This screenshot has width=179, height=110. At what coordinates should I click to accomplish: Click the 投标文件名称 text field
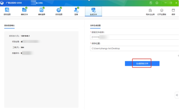click(134, 37)
